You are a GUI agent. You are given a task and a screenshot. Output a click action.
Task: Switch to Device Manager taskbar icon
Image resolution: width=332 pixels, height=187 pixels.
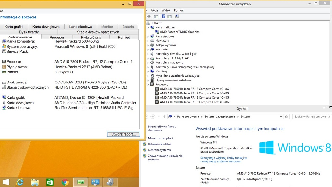tap(110, 182)
